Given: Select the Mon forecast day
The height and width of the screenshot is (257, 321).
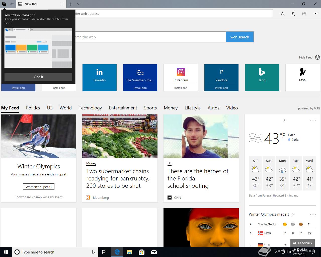Looking at the screenshot, I should coord(282,173).
